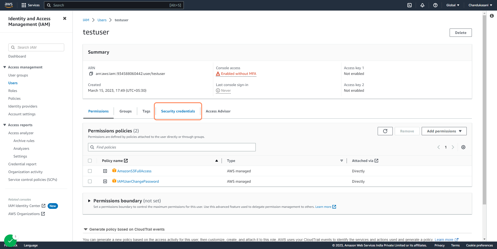Open the Users breadcrumb link
This screenshot has height=249, width=497.
[x=102, y=20]
